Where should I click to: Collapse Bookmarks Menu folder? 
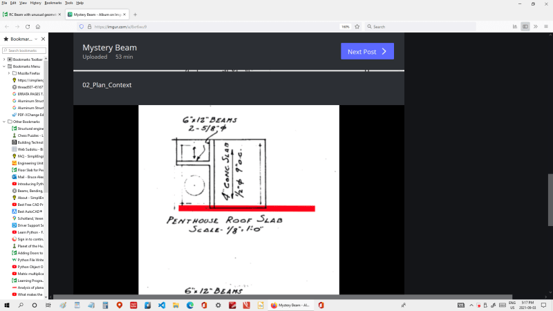[x=4, y=66]
